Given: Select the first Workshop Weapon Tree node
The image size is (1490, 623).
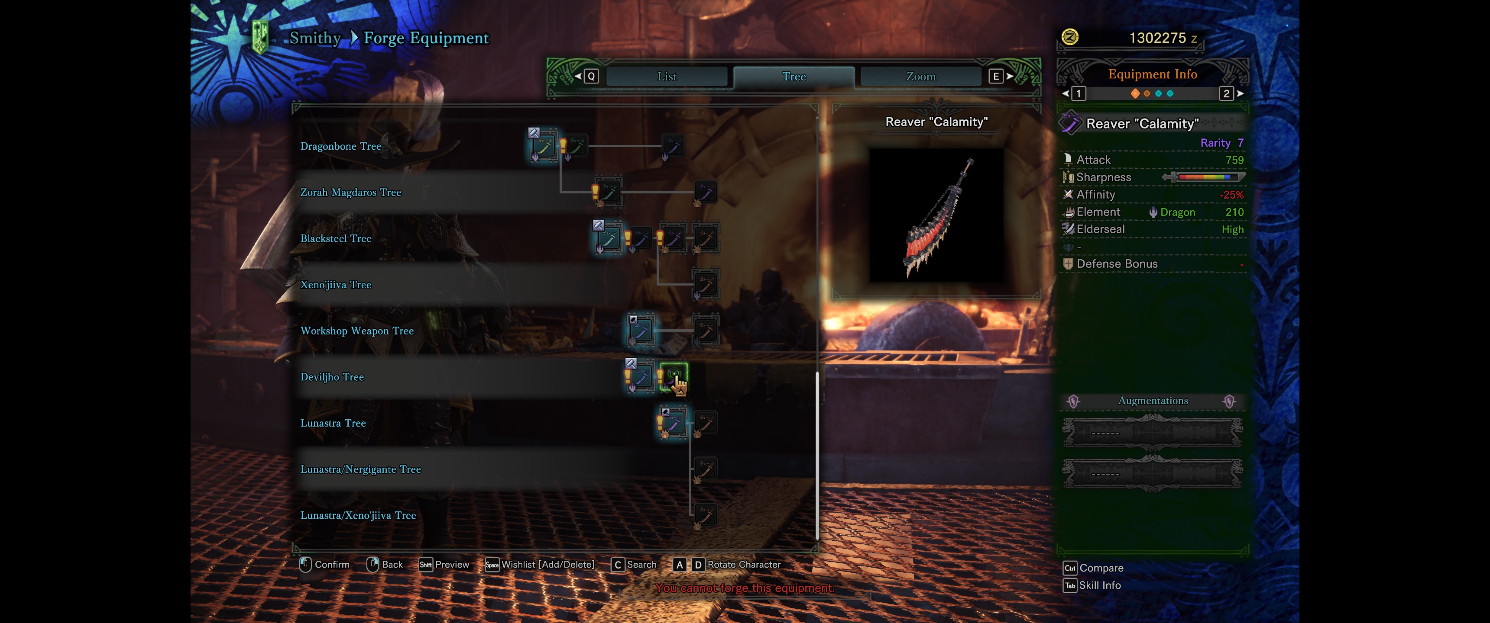Looking at the screenshot, I should 641,331.
